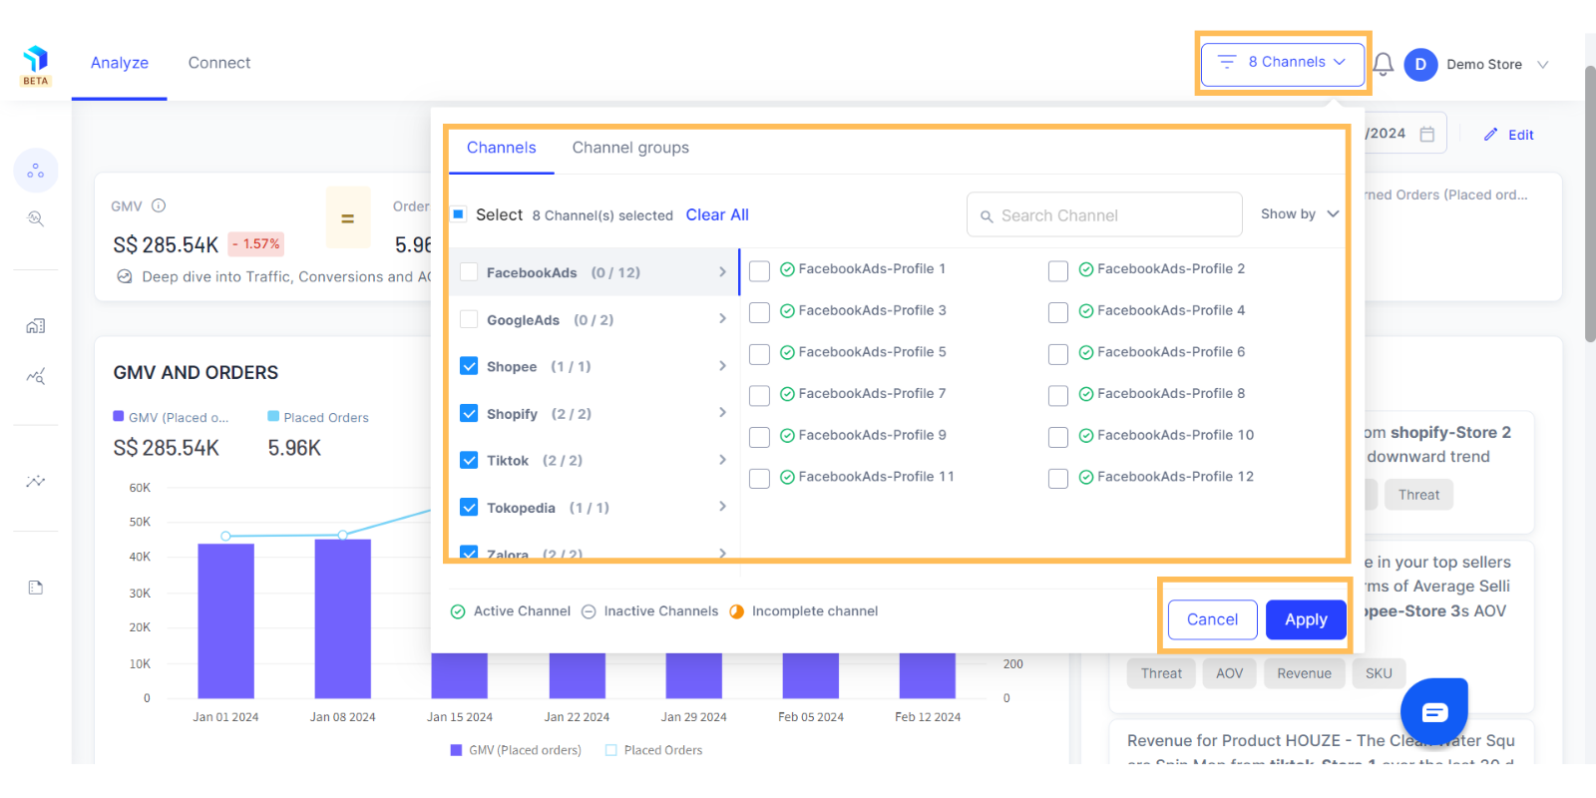Uncheck the Shopify checkbox
The image size is (1596, 798).
tap(469, 413)
